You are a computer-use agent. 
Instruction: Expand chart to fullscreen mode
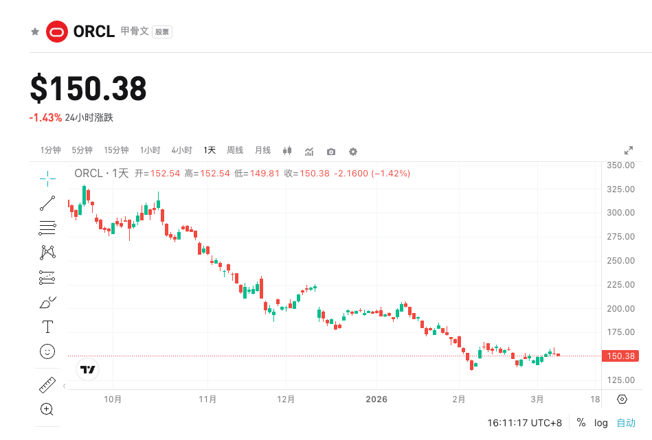click(x=628, y=151)
